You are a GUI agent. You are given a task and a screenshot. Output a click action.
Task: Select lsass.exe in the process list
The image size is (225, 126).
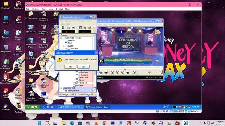[79, 85]
